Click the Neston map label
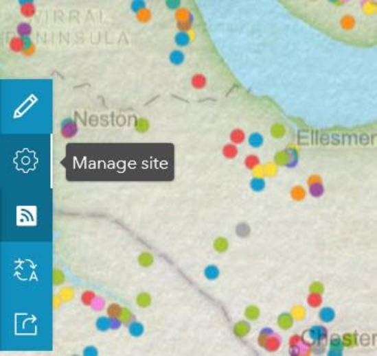This screenshot has width=377, height=356. [105, 119]
